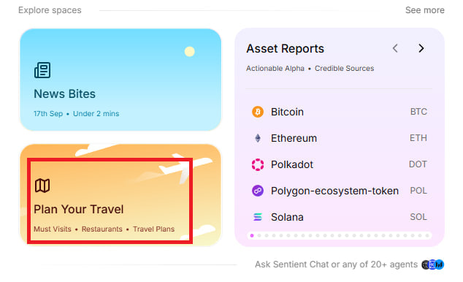Click the SOL ticker label

pos(418,217)
